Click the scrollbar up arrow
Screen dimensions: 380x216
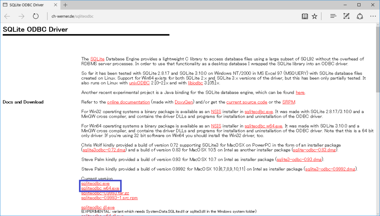(x=378, y=25)
